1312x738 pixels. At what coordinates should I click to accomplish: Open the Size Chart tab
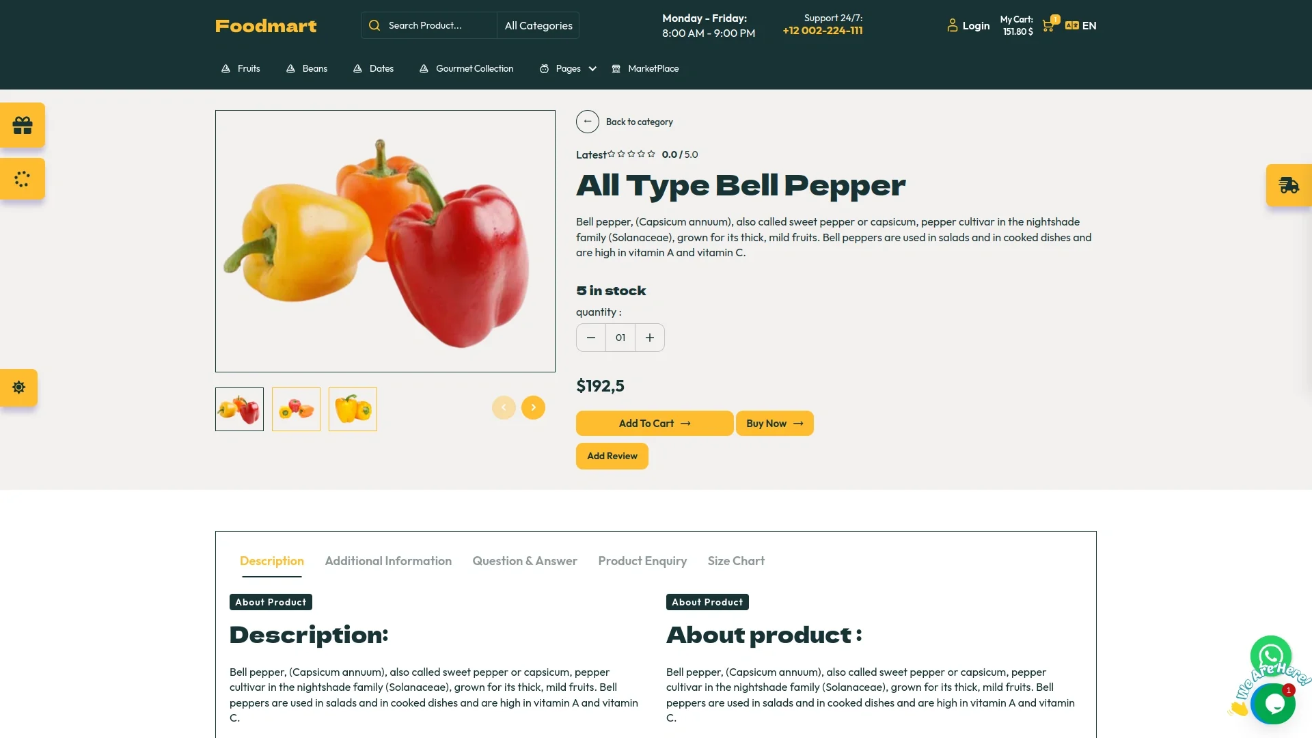(x=736, y=561)
